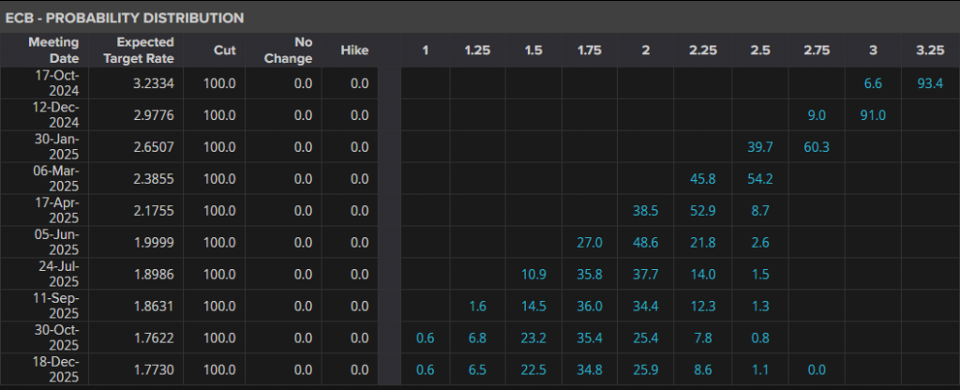Click the 23.2 probability cell
Image resolution: width=960 pixels, height=390 pixels.
[x=533, y=337]
